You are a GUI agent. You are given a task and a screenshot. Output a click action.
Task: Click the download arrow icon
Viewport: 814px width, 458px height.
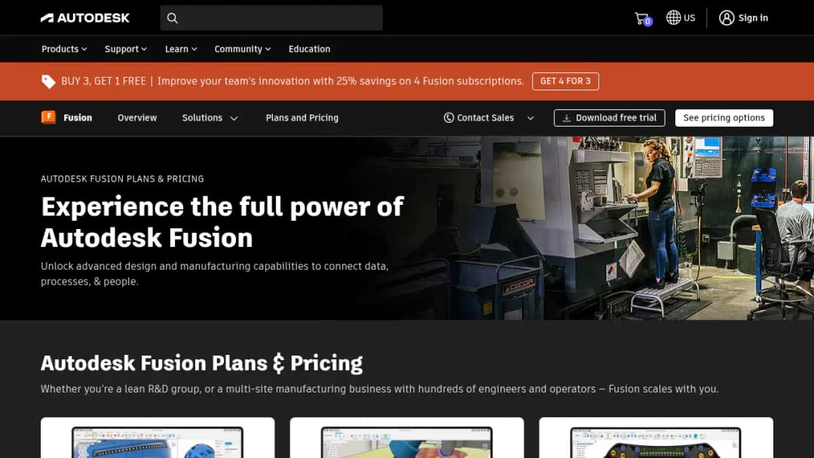566,118
